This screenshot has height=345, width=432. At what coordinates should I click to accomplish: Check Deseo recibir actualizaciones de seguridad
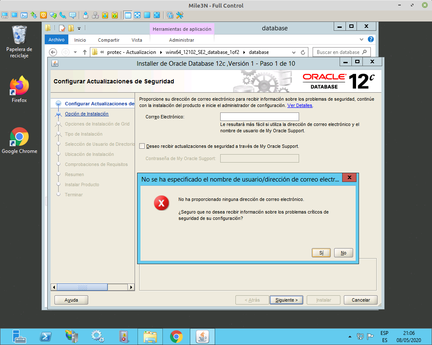tap(142, 146)
